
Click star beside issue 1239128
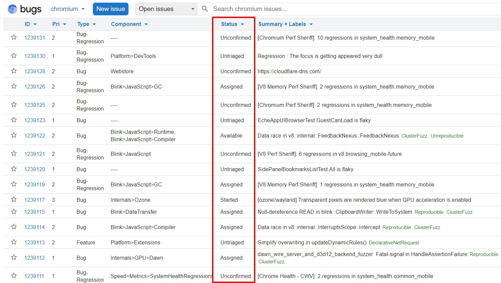click(x=14, y=71)
